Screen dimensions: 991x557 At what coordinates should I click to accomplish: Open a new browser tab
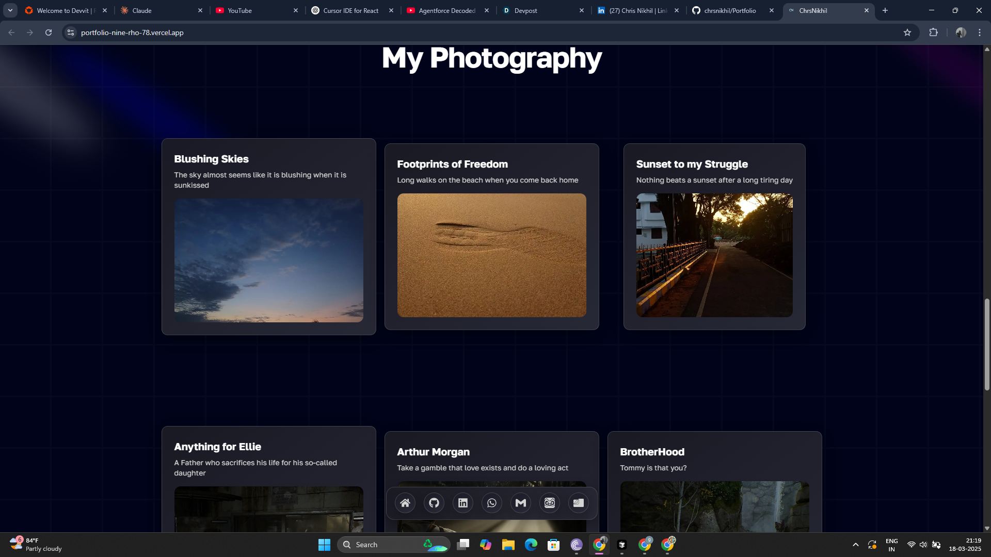pos(885,10)
